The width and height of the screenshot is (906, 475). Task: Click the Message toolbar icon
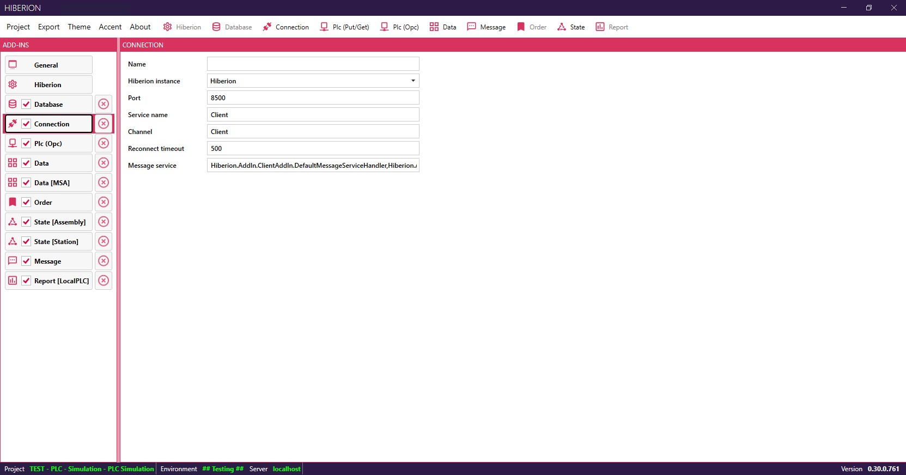pos(472,27)
